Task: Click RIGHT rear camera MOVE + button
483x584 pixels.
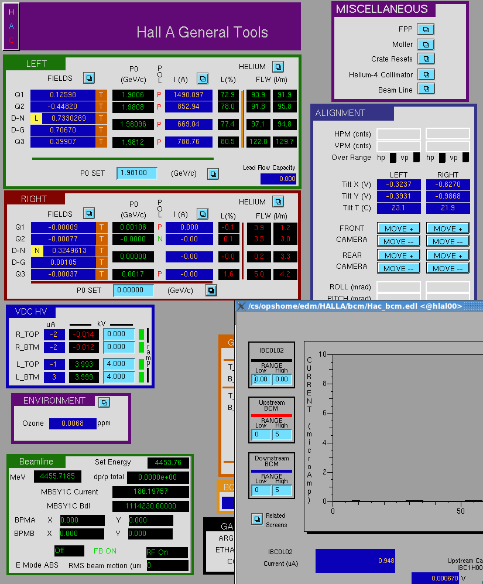Action: 448,255
